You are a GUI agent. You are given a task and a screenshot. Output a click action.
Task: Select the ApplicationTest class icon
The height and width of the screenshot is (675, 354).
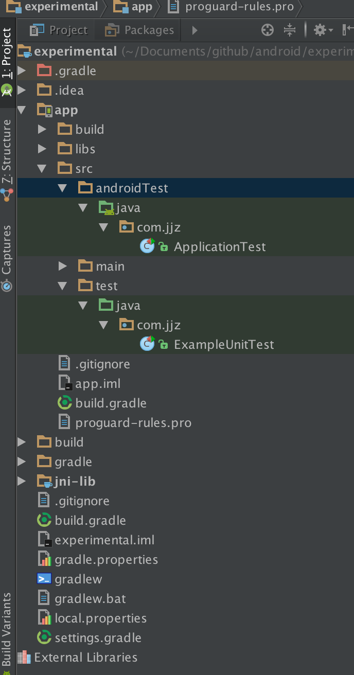click(147, 246)
